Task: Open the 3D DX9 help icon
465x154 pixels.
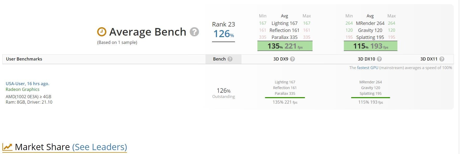Action: tap(292, 59)
